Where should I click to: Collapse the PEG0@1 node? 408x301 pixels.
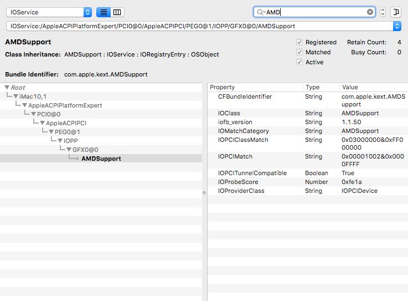51,132
